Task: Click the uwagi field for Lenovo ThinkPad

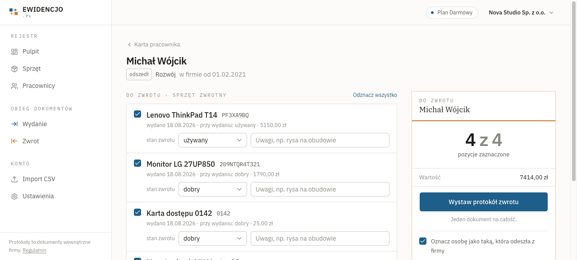Action: [320, 140]
